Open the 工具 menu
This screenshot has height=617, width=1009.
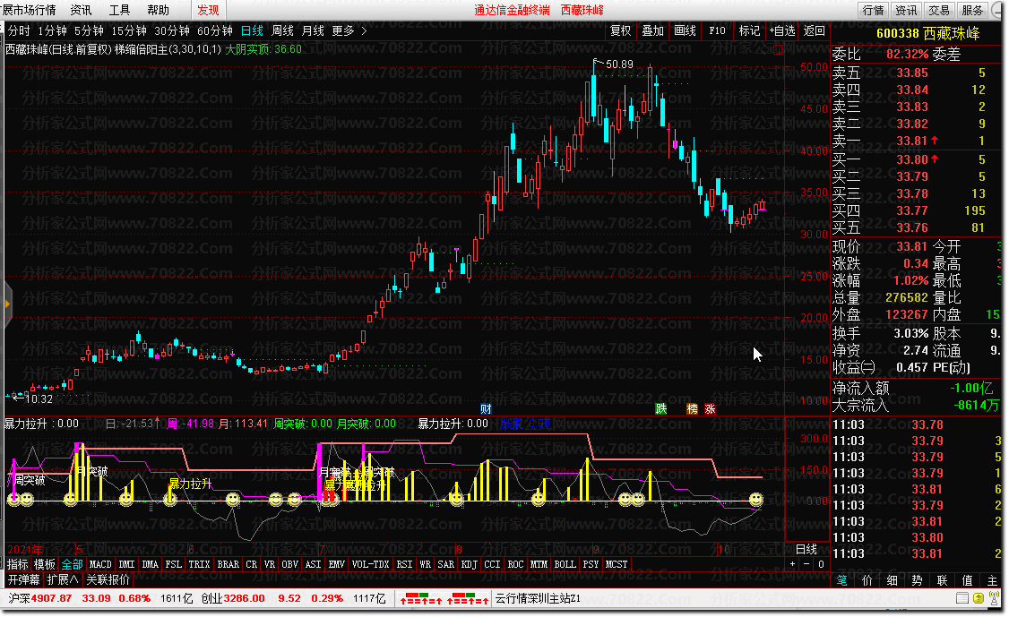coord(119,10)
